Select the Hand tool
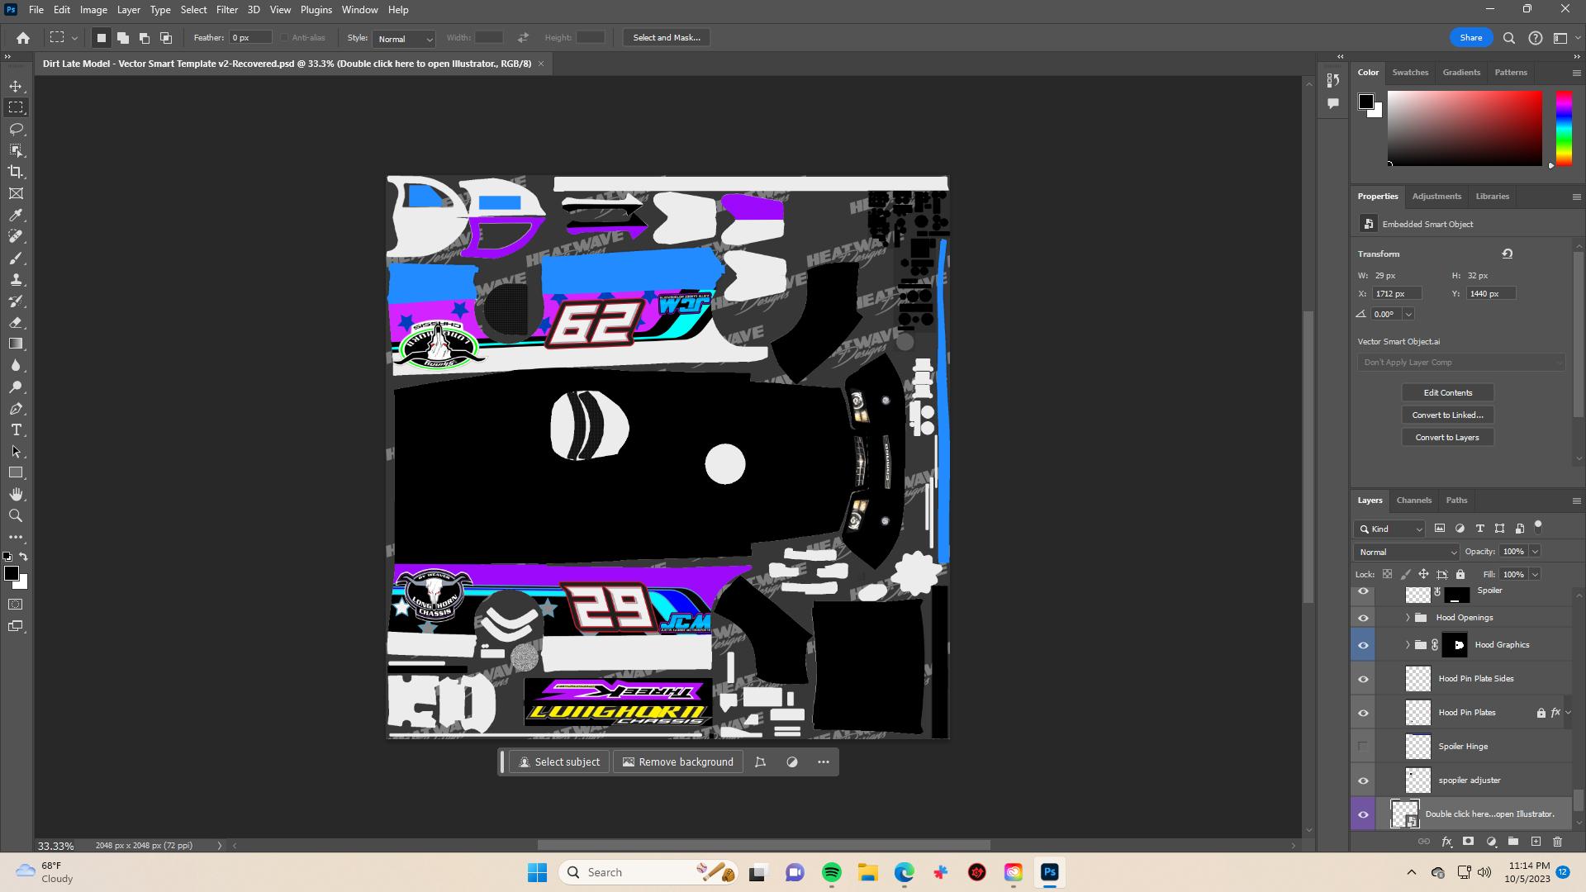 [x=16, y=494]
